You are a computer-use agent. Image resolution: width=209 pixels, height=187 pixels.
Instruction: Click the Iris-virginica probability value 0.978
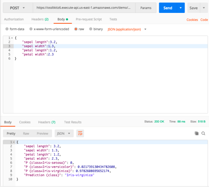click(x=93, y=171)
